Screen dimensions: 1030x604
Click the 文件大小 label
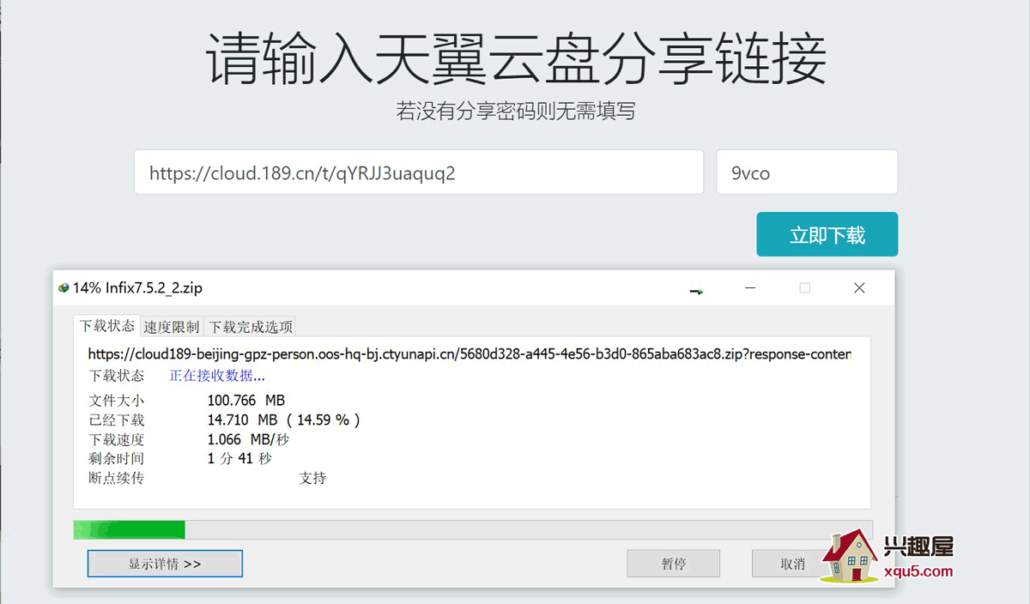(x=117, y=401)
